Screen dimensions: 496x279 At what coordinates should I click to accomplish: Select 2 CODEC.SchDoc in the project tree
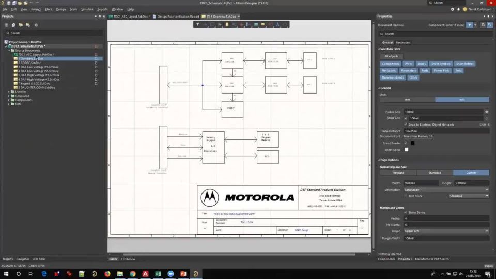(29, 63)
